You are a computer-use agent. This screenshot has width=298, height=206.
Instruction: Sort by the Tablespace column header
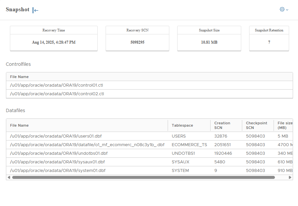[x=182, y=125]
